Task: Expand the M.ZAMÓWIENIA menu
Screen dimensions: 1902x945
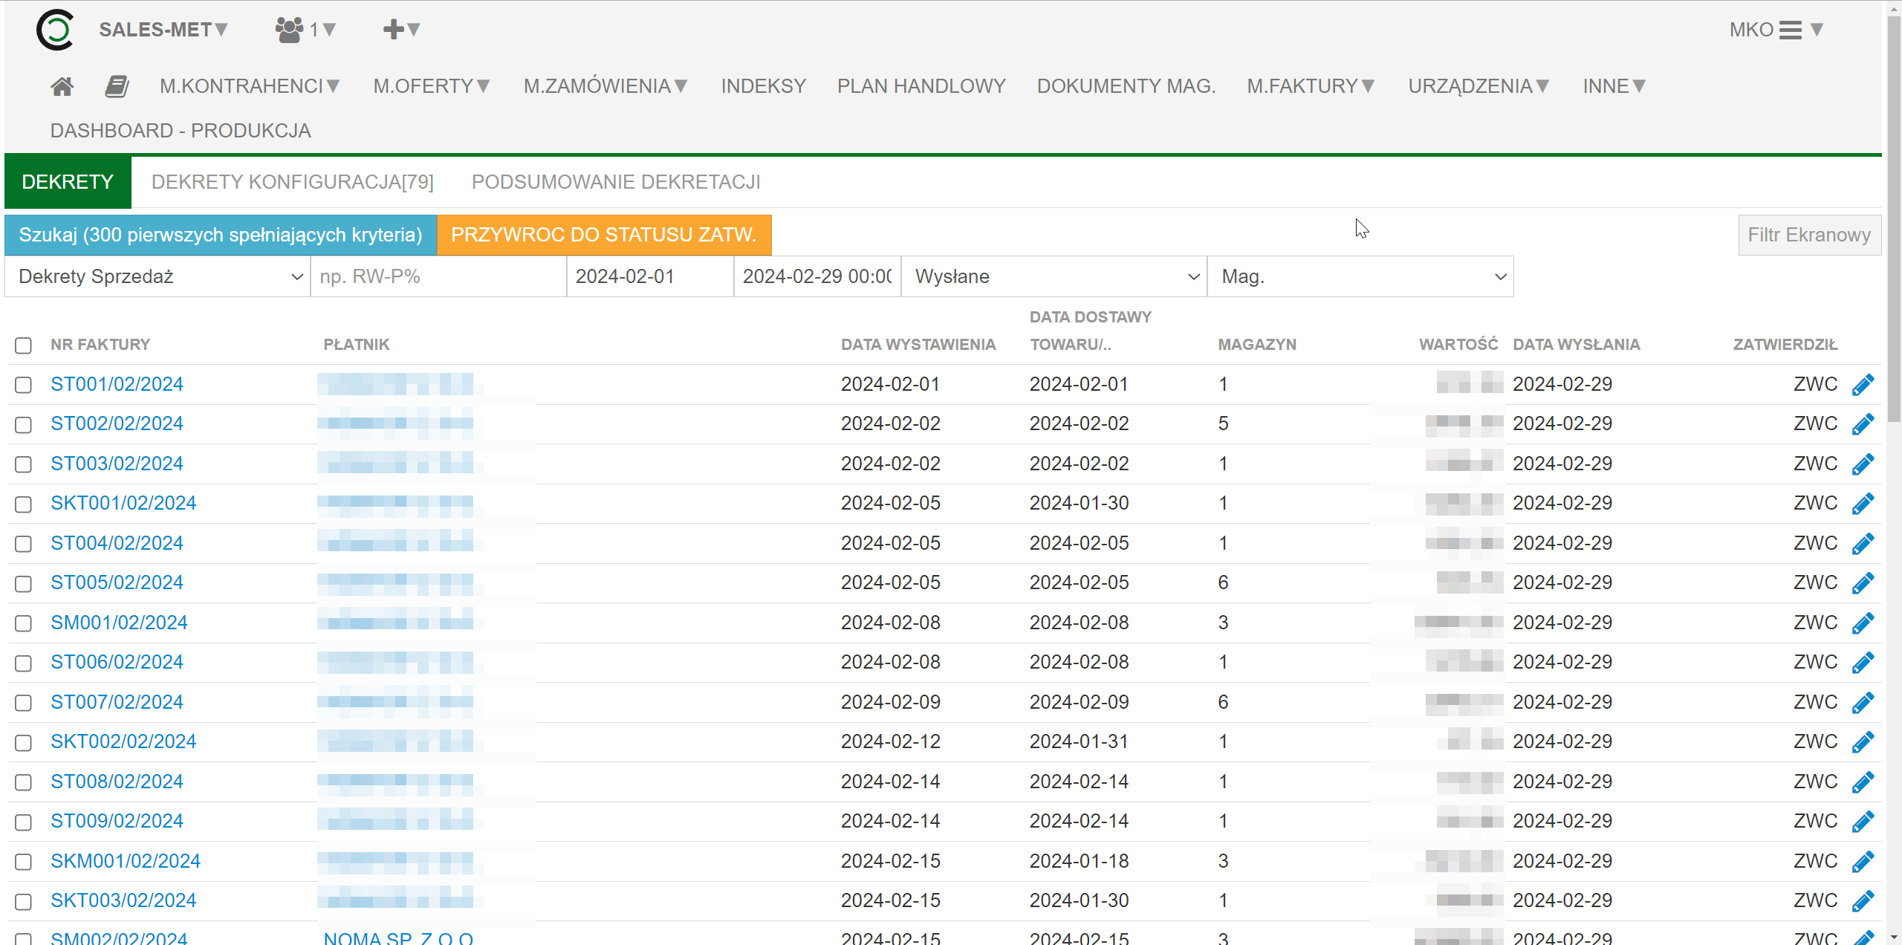Action: (x=606, y=86)
